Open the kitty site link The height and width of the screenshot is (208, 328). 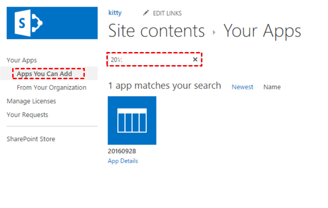click(x=115, y=13)
